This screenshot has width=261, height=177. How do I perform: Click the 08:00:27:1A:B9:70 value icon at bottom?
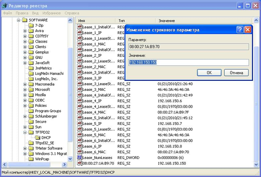point(80,163)
